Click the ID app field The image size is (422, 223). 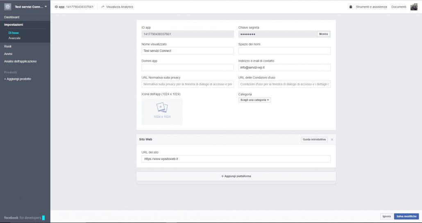[188, 34]
